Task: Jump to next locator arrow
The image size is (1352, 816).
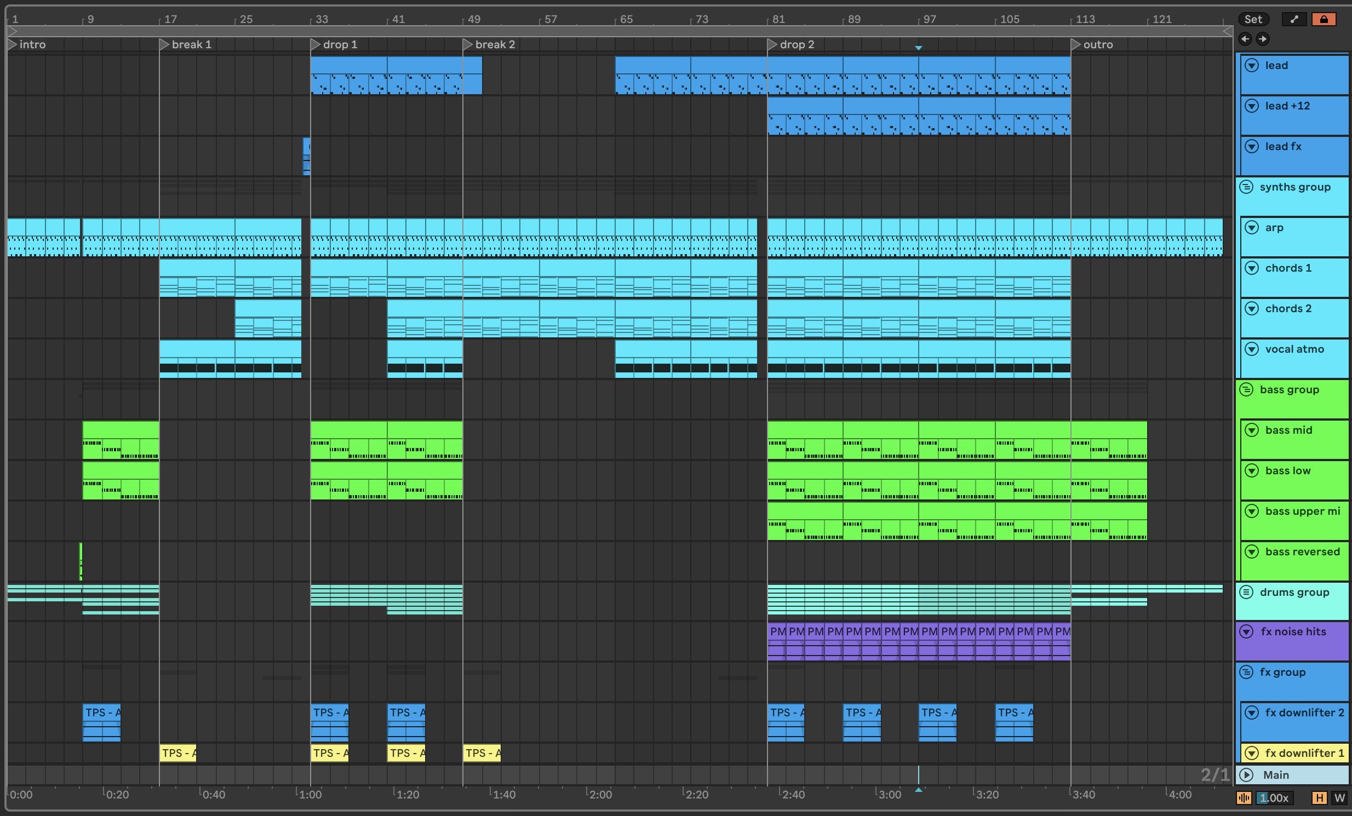Action: click(x=1263, y=39)
